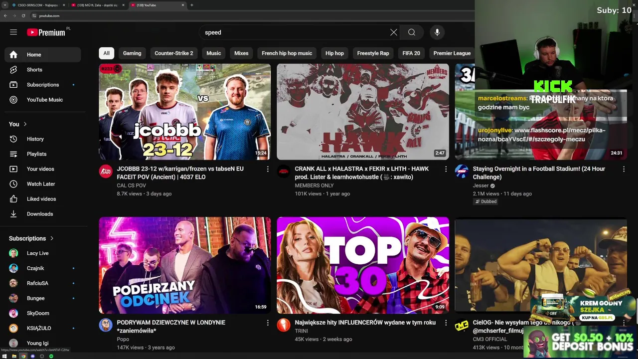Open more options for the CRANK ALL video
Viewport: 638px width, 359px height.
(x=446, y=170)
